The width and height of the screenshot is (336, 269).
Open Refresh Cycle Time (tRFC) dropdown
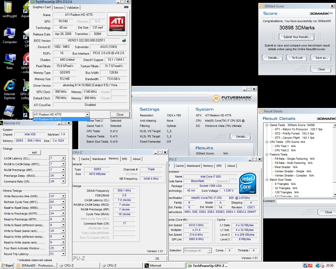tap(63, 202)
